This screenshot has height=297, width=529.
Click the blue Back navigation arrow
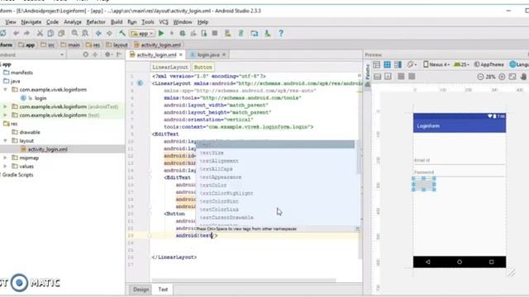(98, 33)
